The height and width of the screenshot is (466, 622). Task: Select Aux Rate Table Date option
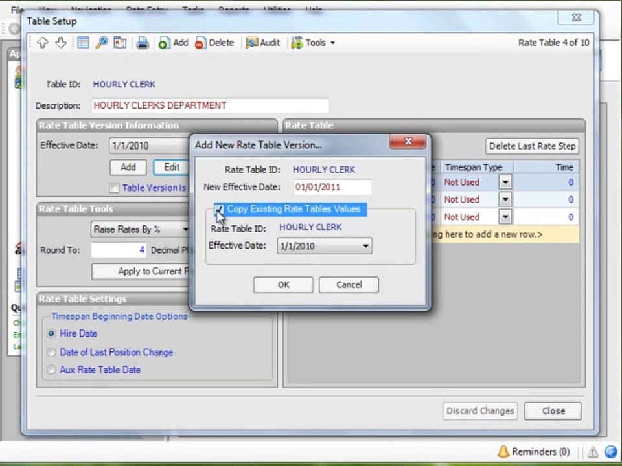(x=51, y=370)
